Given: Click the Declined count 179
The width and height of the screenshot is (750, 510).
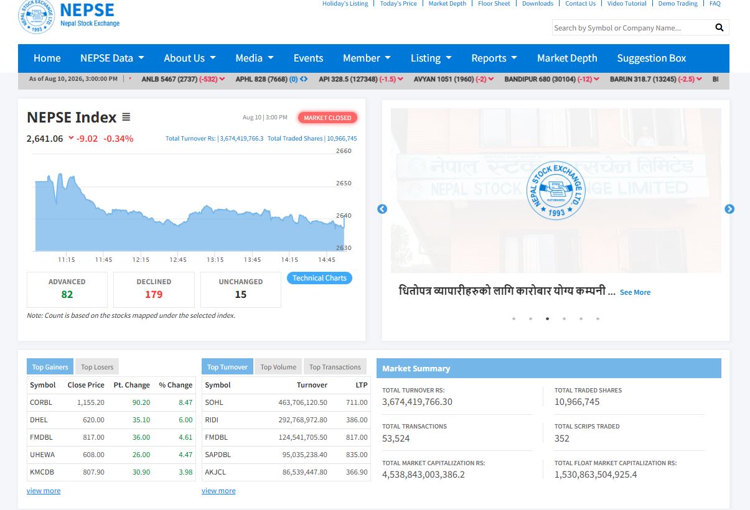Looking at the screenshot, I should pyautogui.click(x=154, y=295).
